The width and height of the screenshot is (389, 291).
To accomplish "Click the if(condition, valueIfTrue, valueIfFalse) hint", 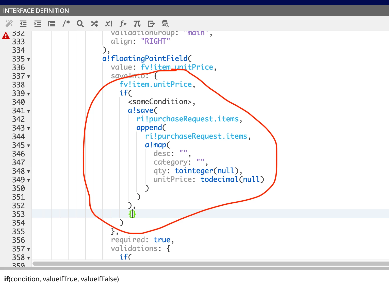I will tap(61, 279).
